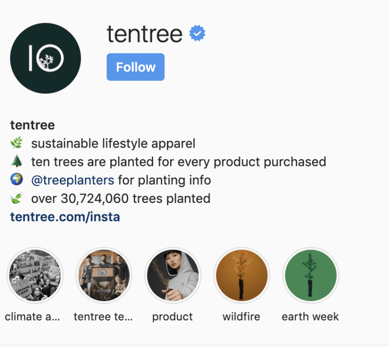Click the 'wildfire' highlight label
The height and width of the screenshot is (347, 389).
click(241, 316)
